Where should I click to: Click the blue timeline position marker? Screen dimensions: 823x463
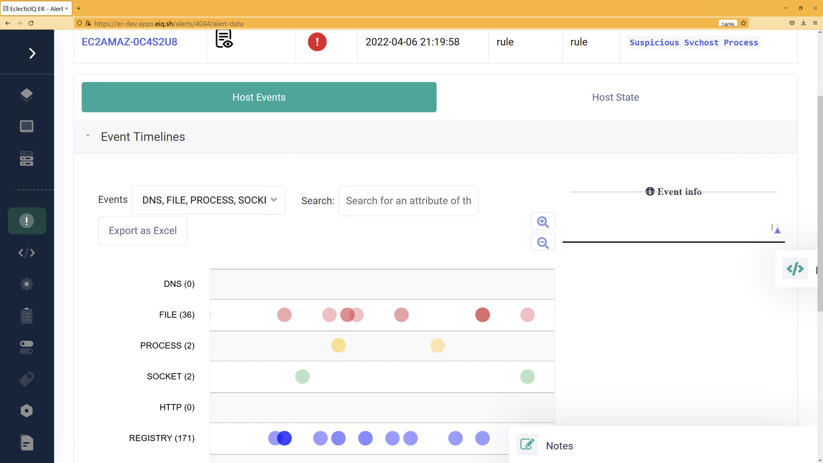click(777, 230)
